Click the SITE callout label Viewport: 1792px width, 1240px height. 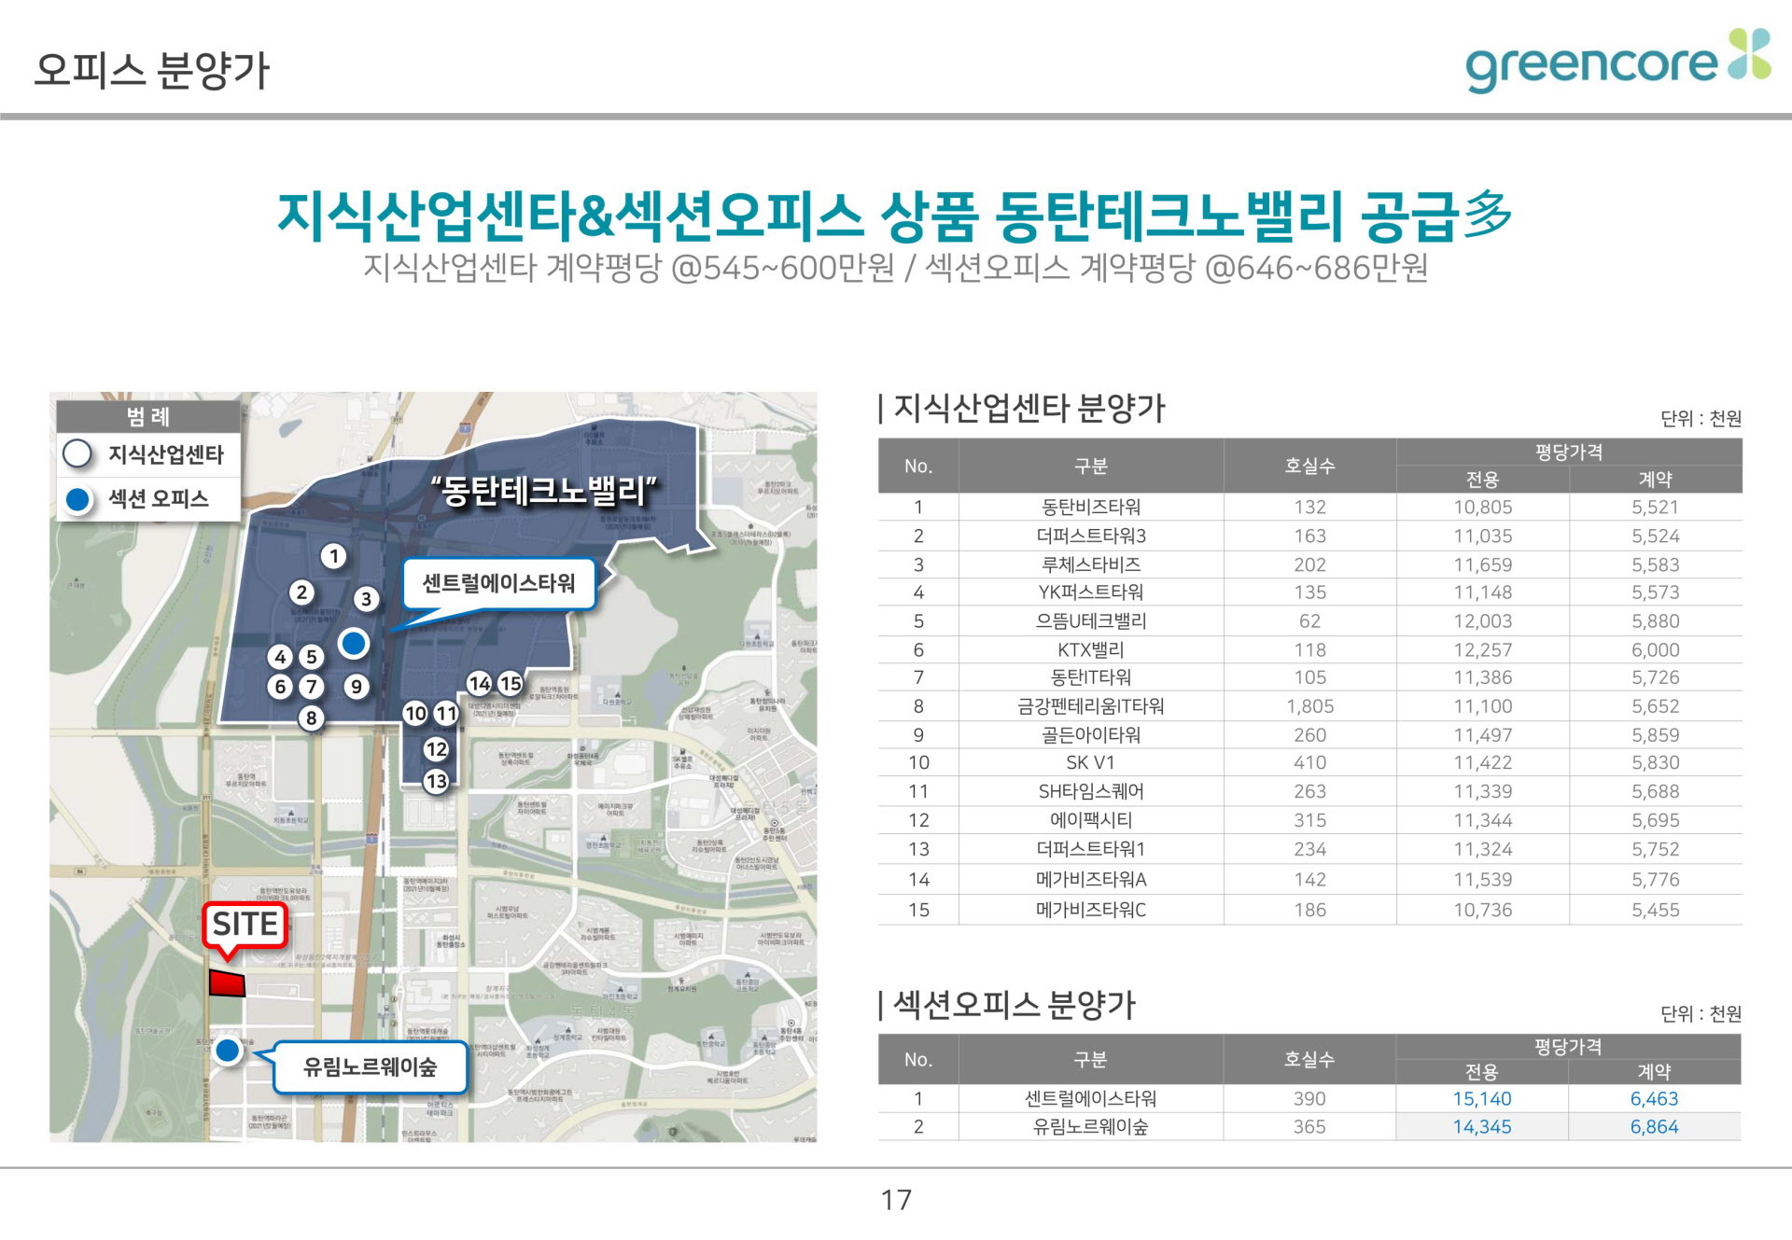tap(245, 925)
